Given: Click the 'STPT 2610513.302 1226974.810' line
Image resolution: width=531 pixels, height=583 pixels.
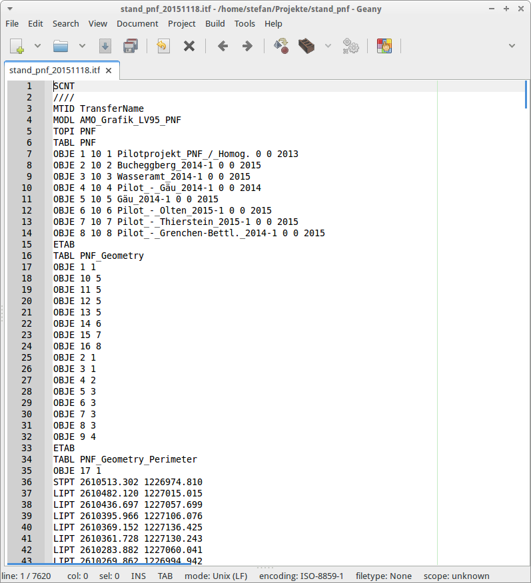Looking at the screenshot, I should click(128, 482).
